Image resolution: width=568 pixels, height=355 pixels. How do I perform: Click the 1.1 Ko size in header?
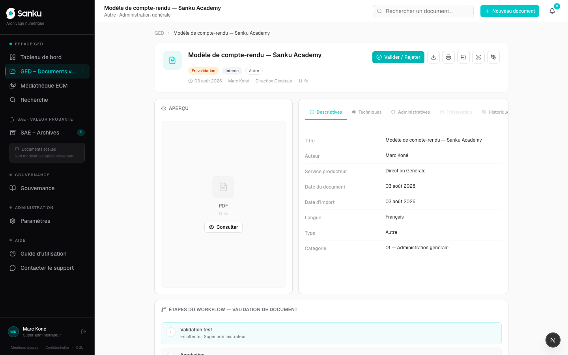coord(303,81)
